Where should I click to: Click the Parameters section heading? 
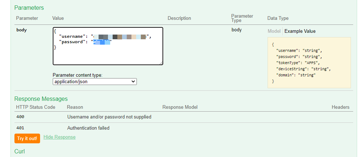click(x=29, y=8)
